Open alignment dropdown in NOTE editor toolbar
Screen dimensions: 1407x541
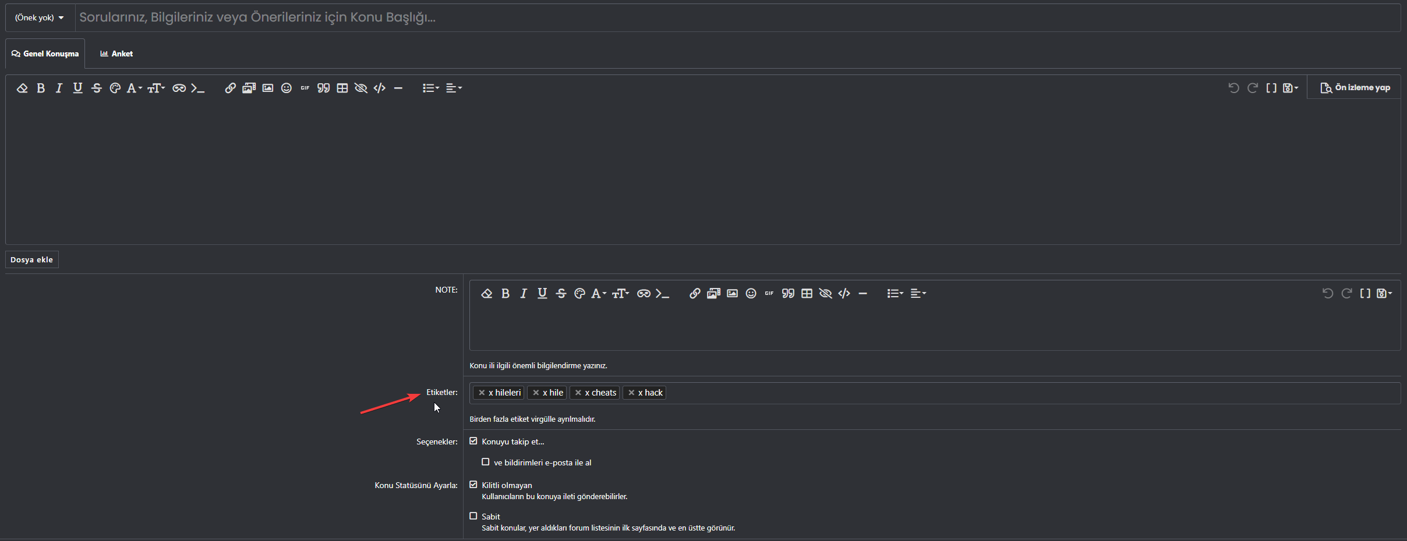tap(918, 293)
